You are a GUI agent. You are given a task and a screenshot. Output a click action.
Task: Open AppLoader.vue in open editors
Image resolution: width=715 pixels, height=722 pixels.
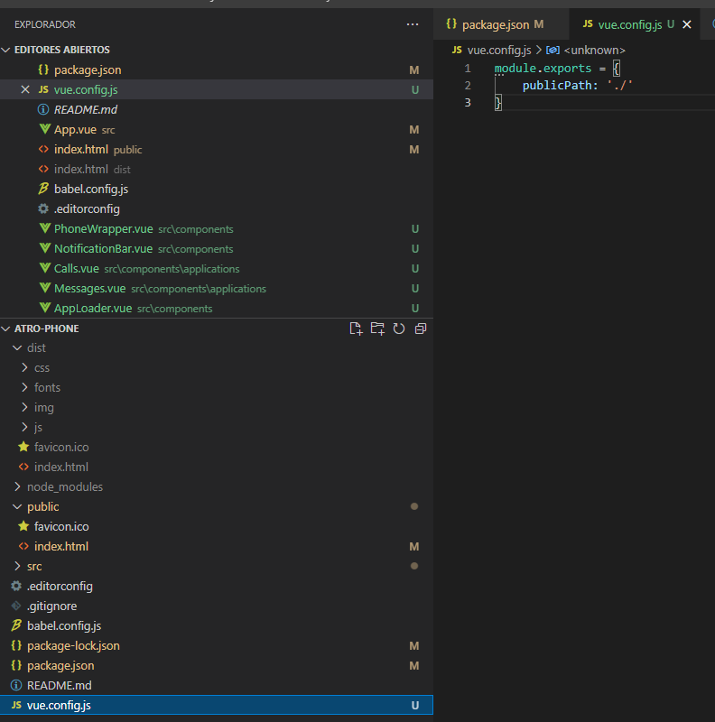(217, 308)
